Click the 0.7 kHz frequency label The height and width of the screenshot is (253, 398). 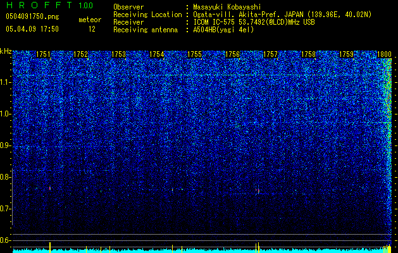coord(5,209)
